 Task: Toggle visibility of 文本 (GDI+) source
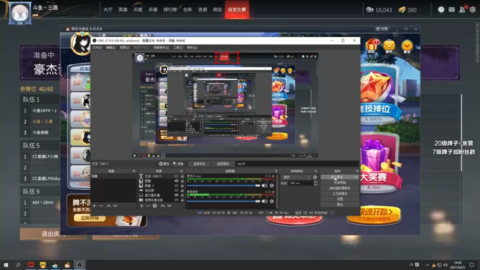pos(176,176)
